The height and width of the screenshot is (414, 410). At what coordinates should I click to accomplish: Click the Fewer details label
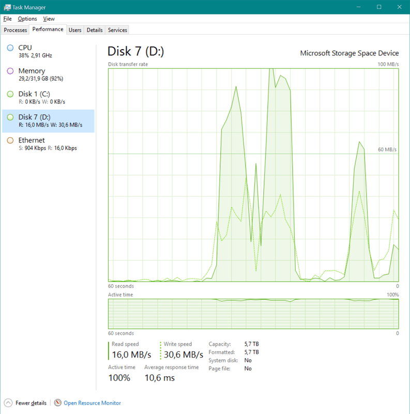[x=31, y=403]
